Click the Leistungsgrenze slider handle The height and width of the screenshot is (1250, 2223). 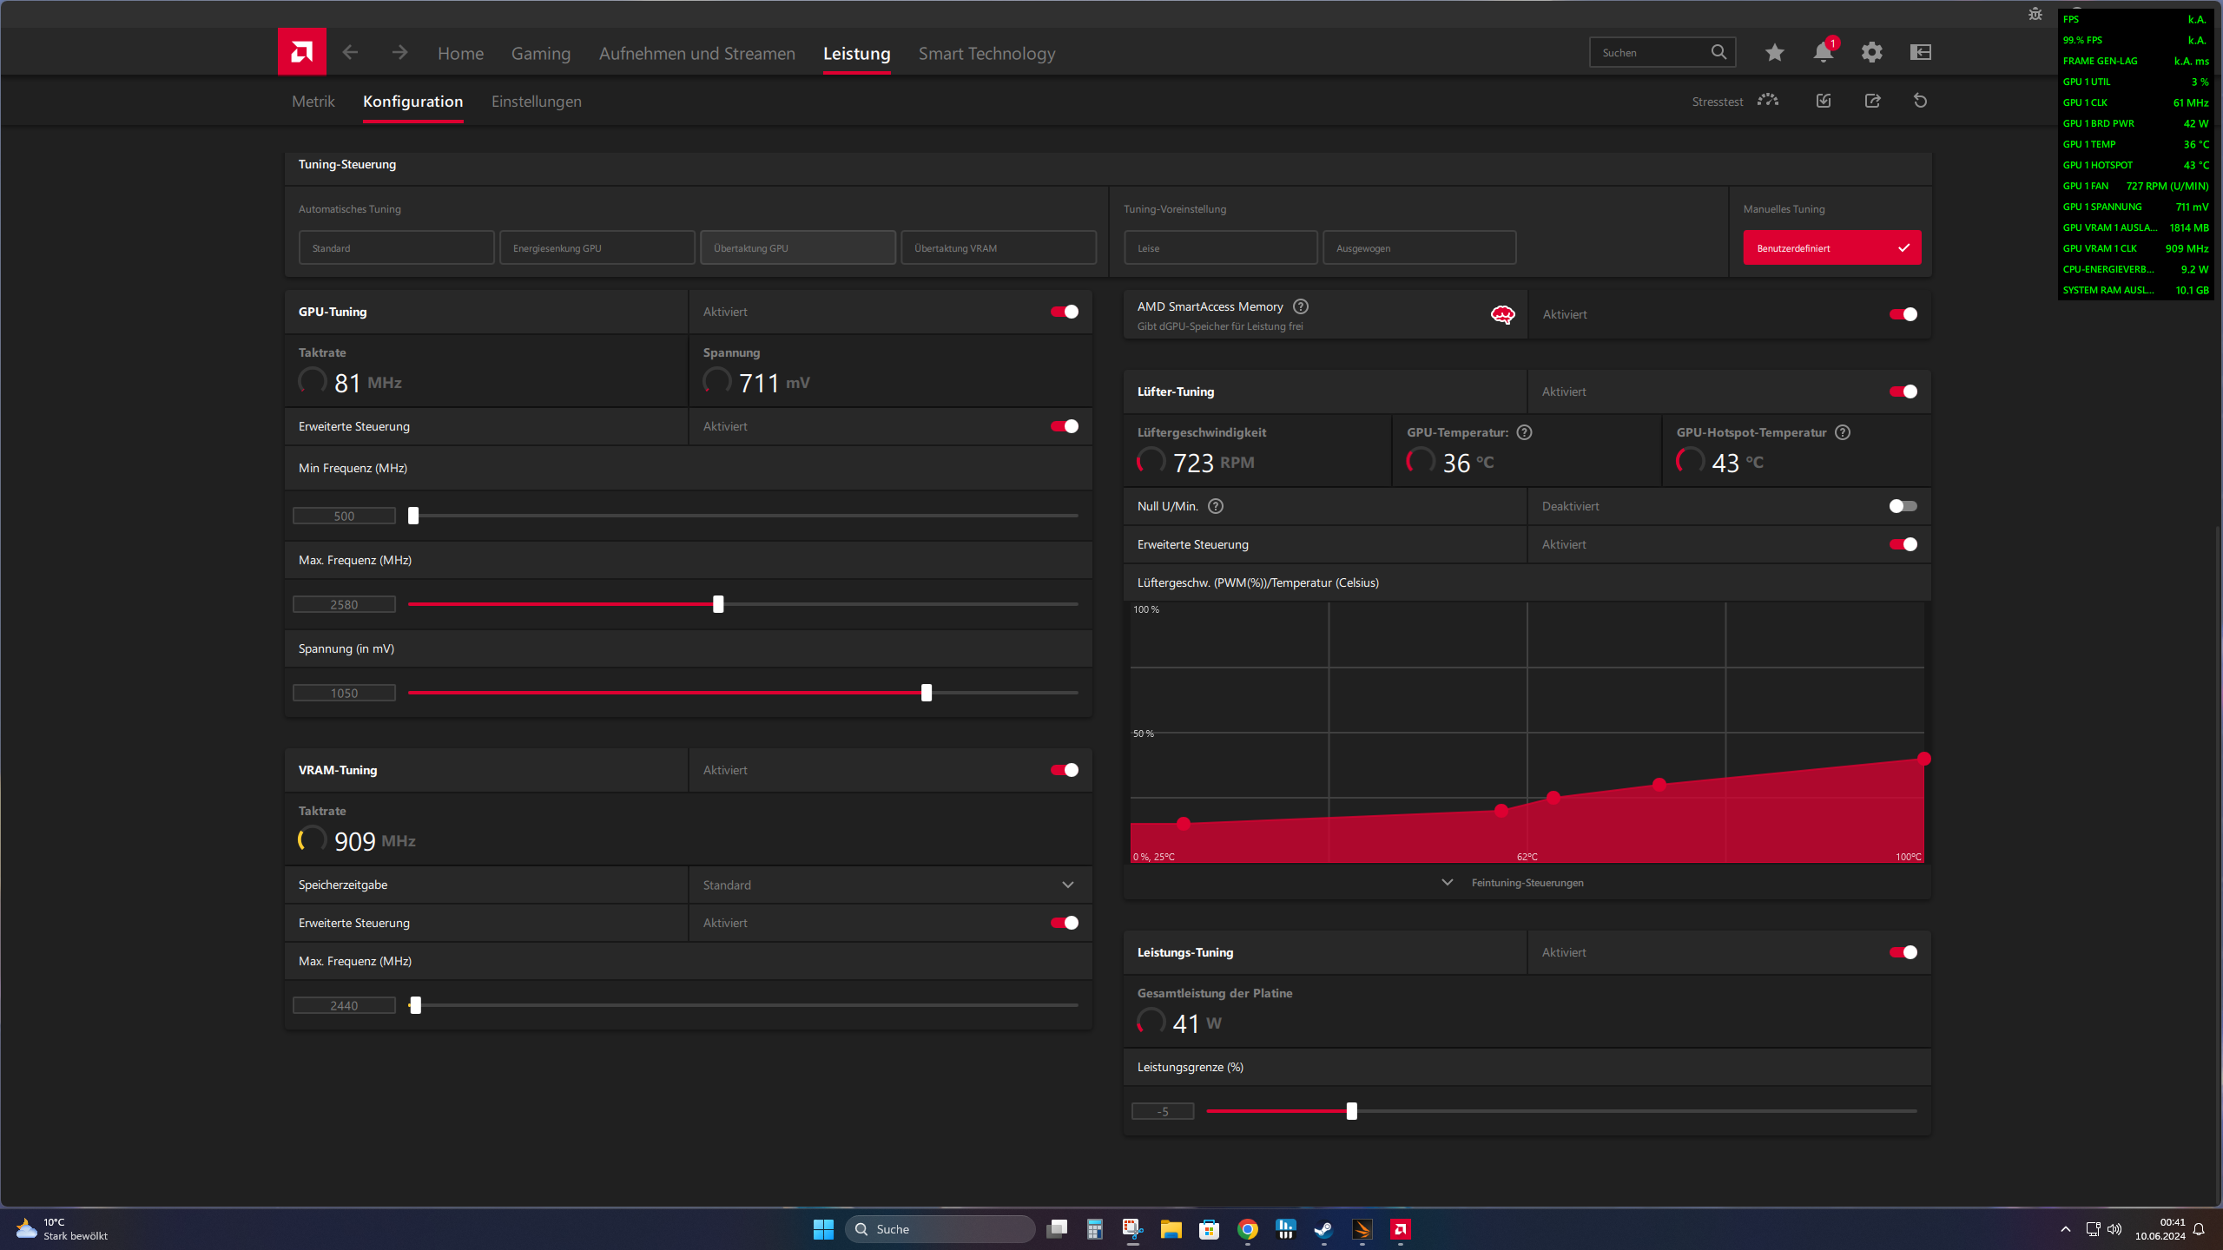tap(1351, 1111)
